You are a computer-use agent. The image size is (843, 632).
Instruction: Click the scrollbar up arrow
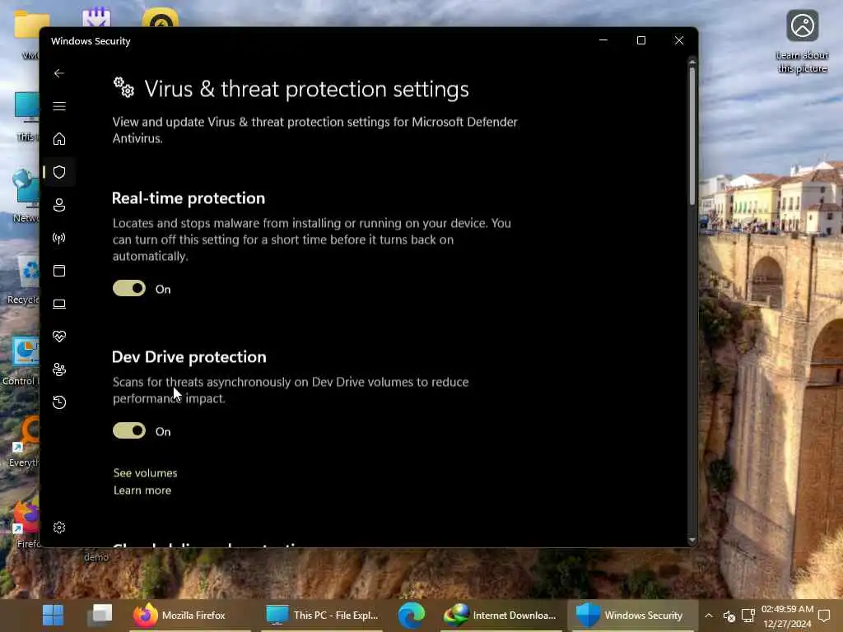pos(692,63)
